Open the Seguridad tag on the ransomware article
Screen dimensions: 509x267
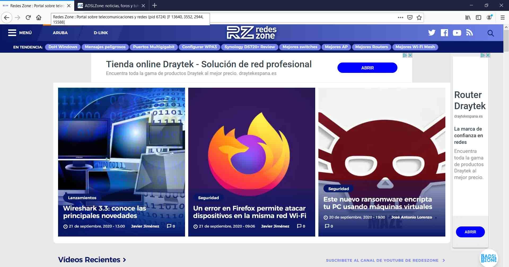[x=339, y=189]
